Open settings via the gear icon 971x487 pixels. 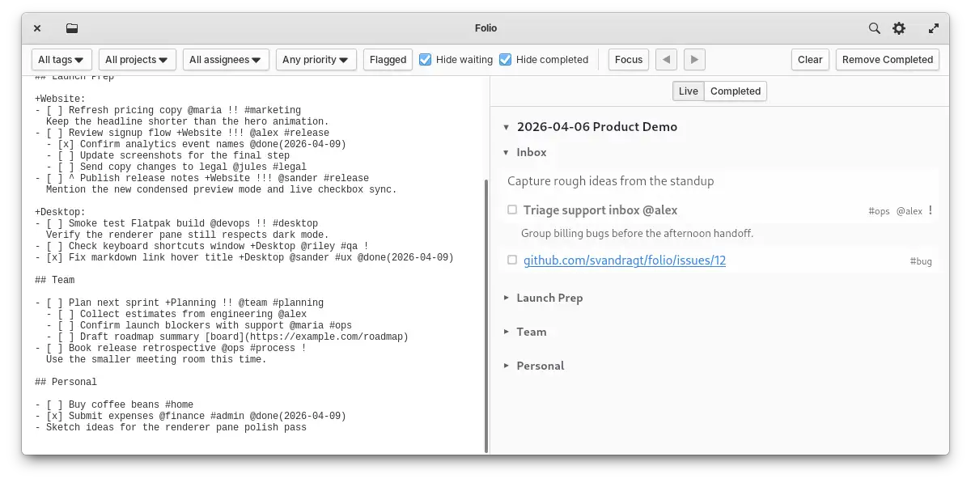click(899, 28)
